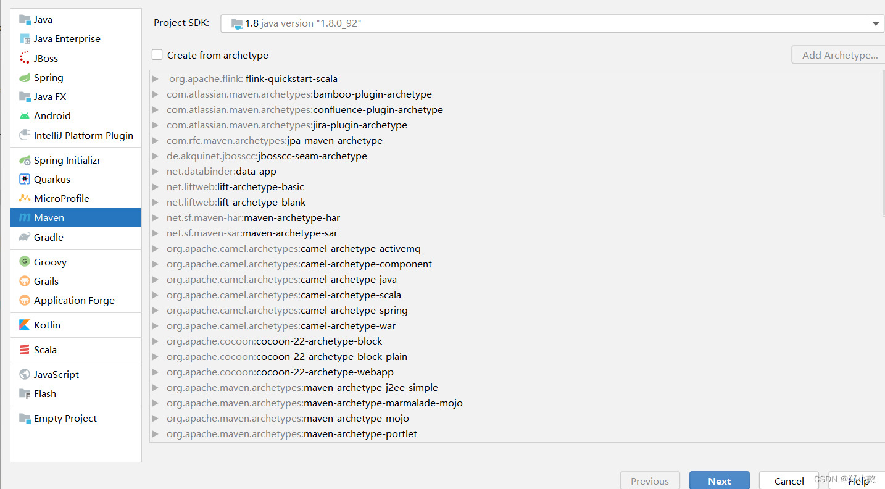The height and width of the screenshot is (489, 885).
Task: Expand lift-archetype-blank node
Action: [x=156, y=202]
